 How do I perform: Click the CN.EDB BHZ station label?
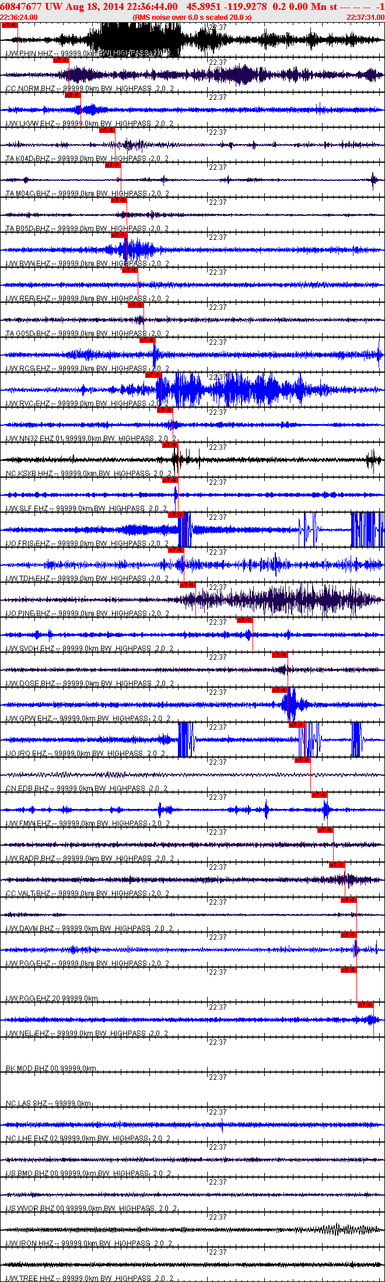coord(86,789)
